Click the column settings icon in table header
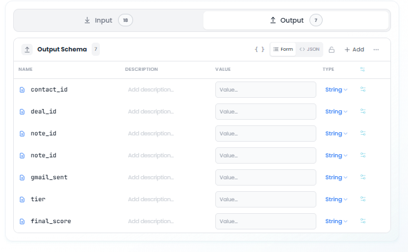 pos(363,70)
